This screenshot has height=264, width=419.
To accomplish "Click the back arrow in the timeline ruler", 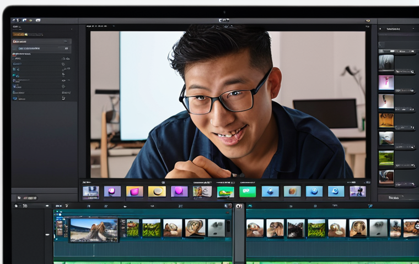I will [125, 206].
